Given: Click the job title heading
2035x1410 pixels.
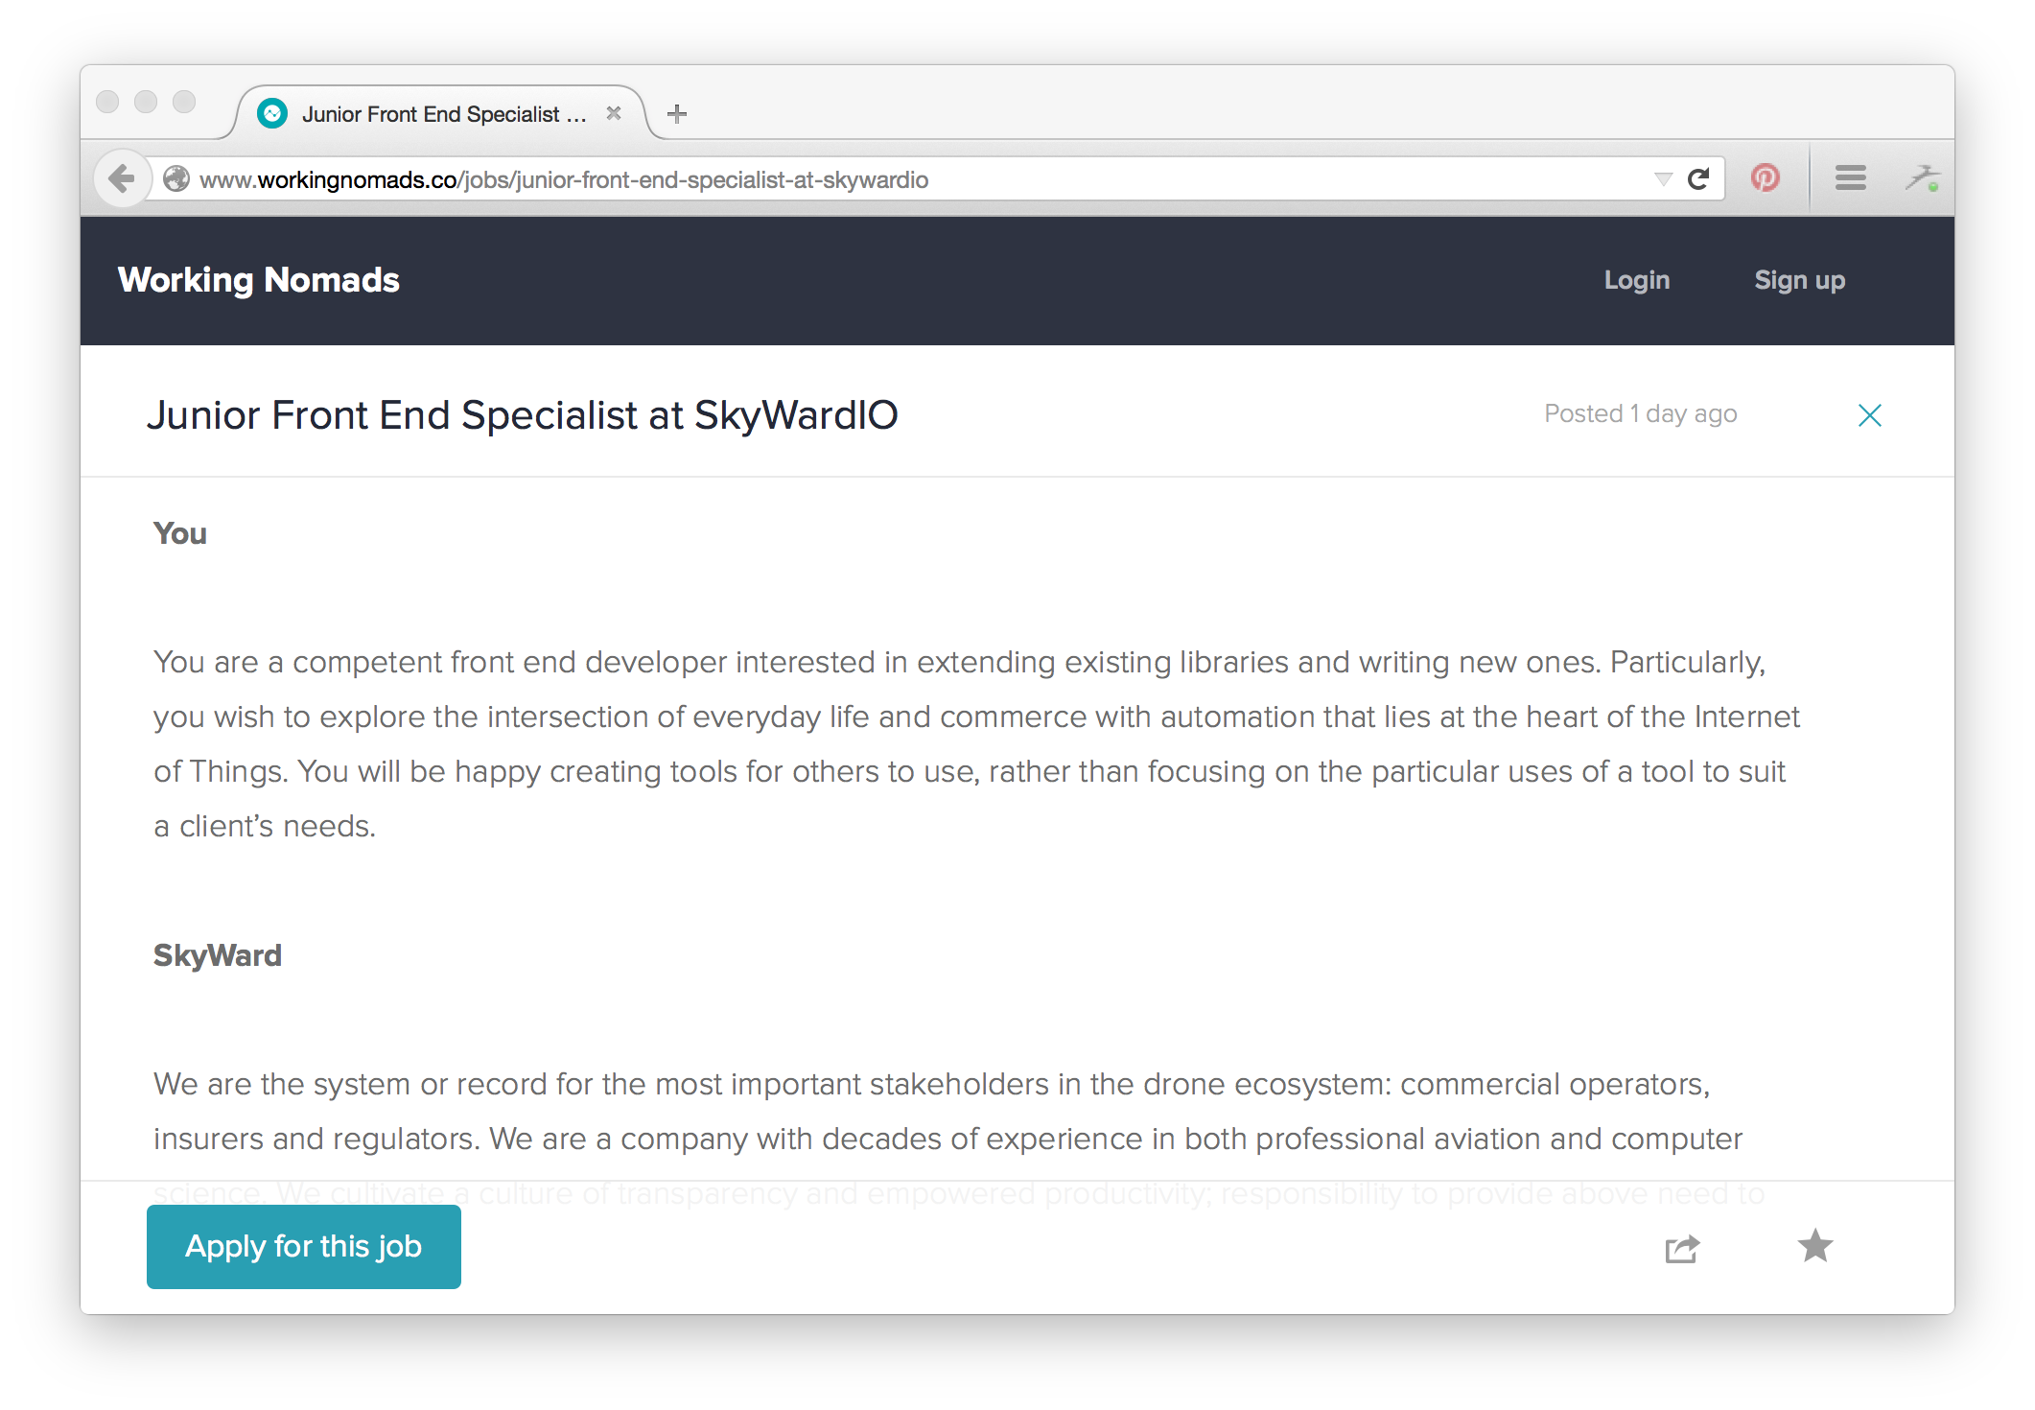Looking at the screenshot, I should pos(523,415).
